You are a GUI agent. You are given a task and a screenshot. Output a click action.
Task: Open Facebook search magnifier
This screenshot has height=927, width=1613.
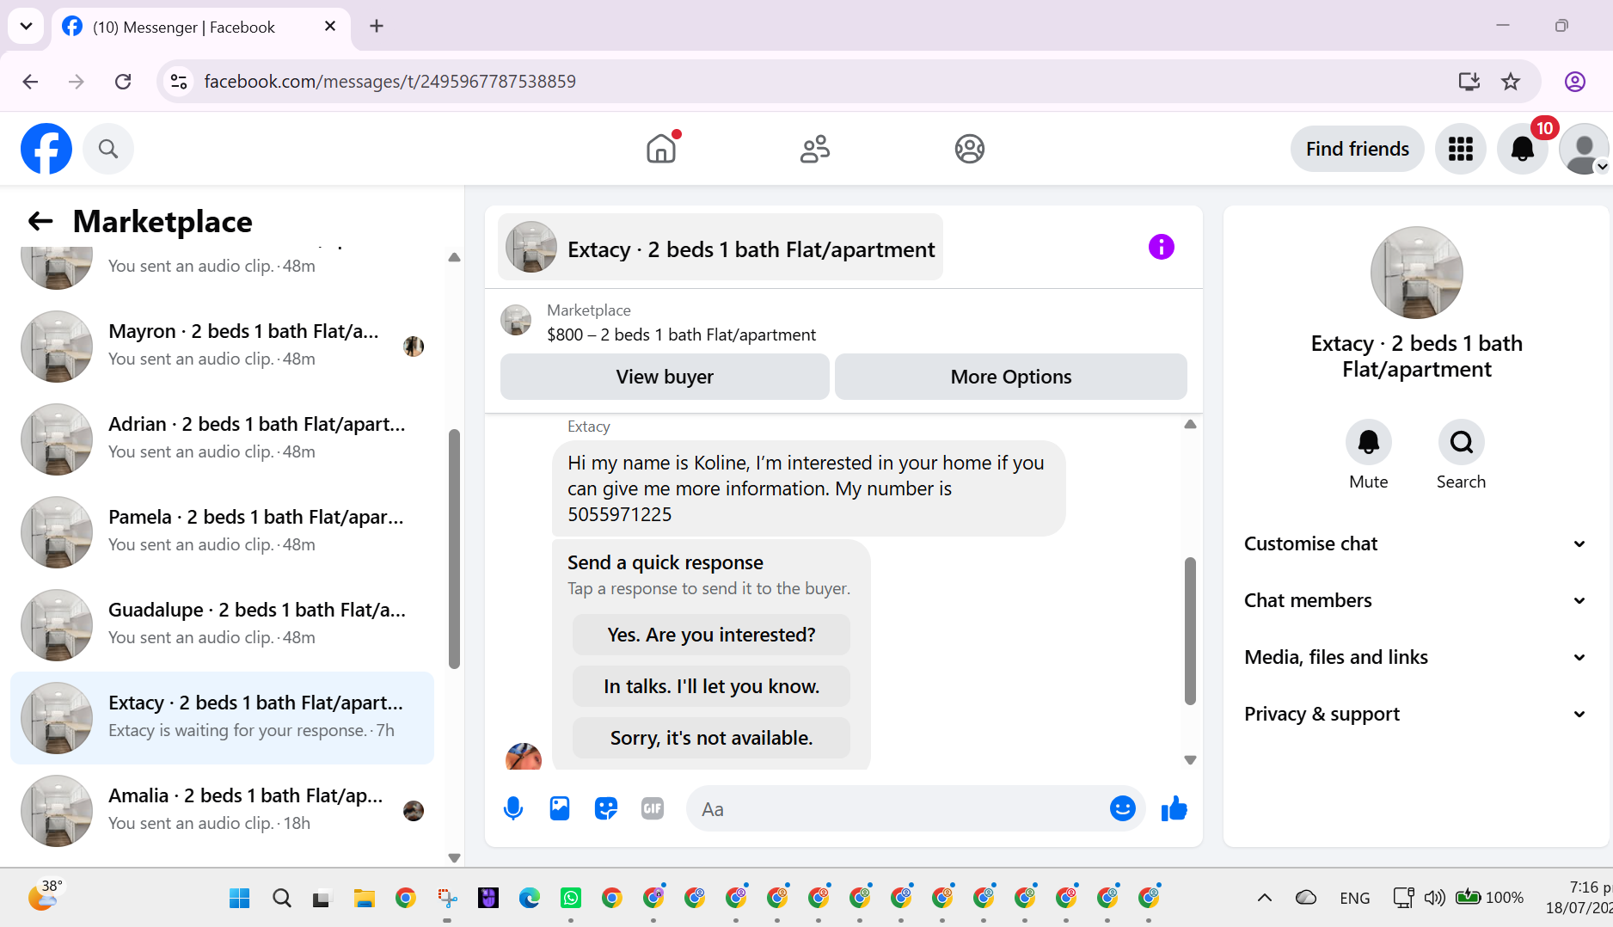108,149
